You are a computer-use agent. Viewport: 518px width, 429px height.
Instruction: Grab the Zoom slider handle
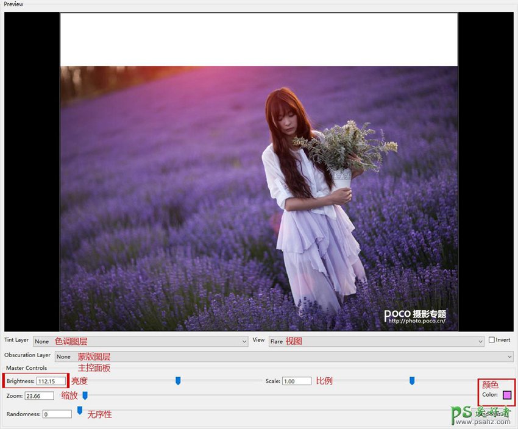point(85,395)
